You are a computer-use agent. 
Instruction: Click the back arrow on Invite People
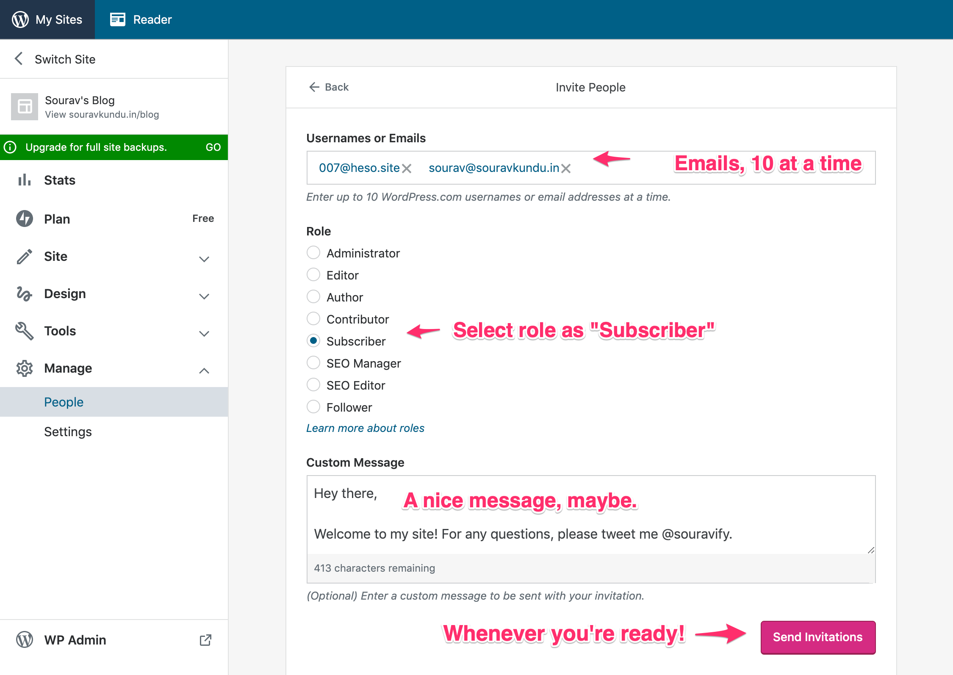(x=313, y=87)
